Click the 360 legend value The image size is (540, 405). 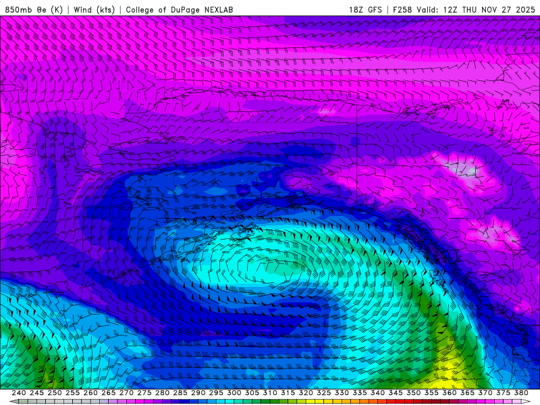[x=449, y=393]
